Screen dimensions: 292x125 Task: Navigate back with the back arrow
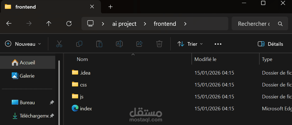(9, 24)
